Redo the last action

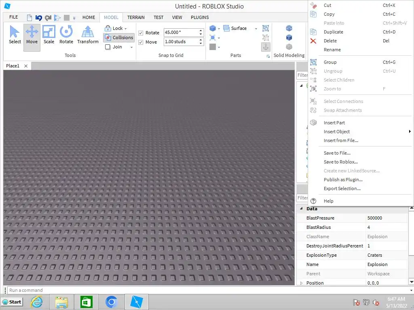pos(48,18)
